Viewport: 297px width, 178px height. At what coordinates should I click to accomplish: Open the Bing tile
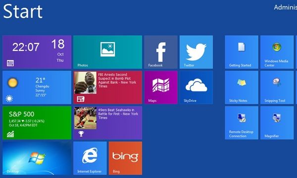coord(125,158)
